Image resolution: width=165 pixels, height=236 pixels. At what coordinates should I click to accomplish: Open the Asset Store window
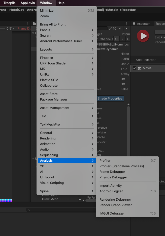pos(67,94)
